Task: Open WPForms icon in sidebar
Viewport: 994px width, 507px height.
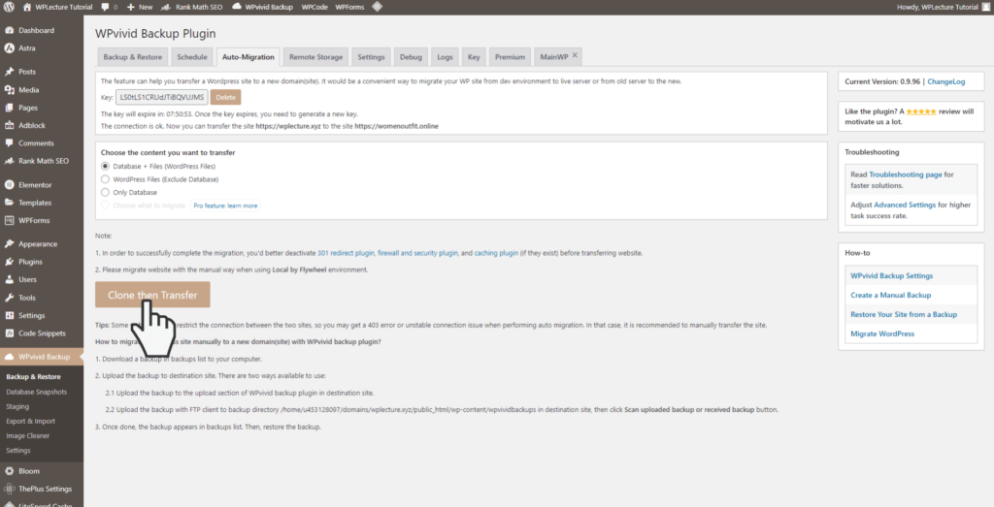Action: point(10,220)
